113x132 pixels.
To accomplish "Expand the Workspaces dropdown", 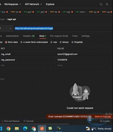I will pos(13,4).
